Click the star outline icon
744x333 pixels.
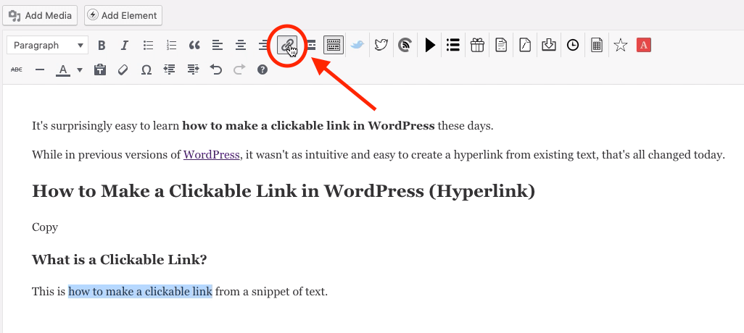coord(621,46)
